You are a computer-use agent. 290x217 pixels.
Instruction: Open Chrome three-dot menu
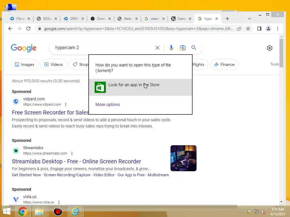278,29
